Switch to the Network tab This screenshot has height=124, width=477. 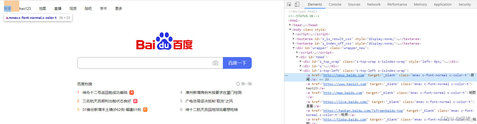click(x=374, y=5)
